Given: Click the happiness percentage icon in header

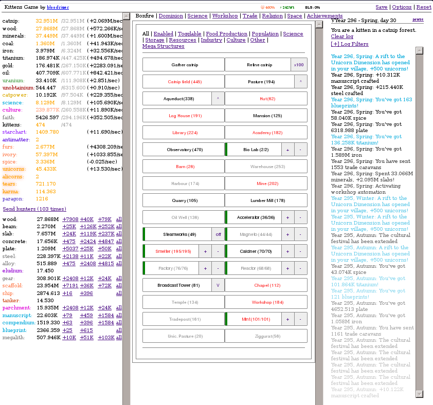Looking at the screenshot, I should pyautogui.click(x=263, y=8).
